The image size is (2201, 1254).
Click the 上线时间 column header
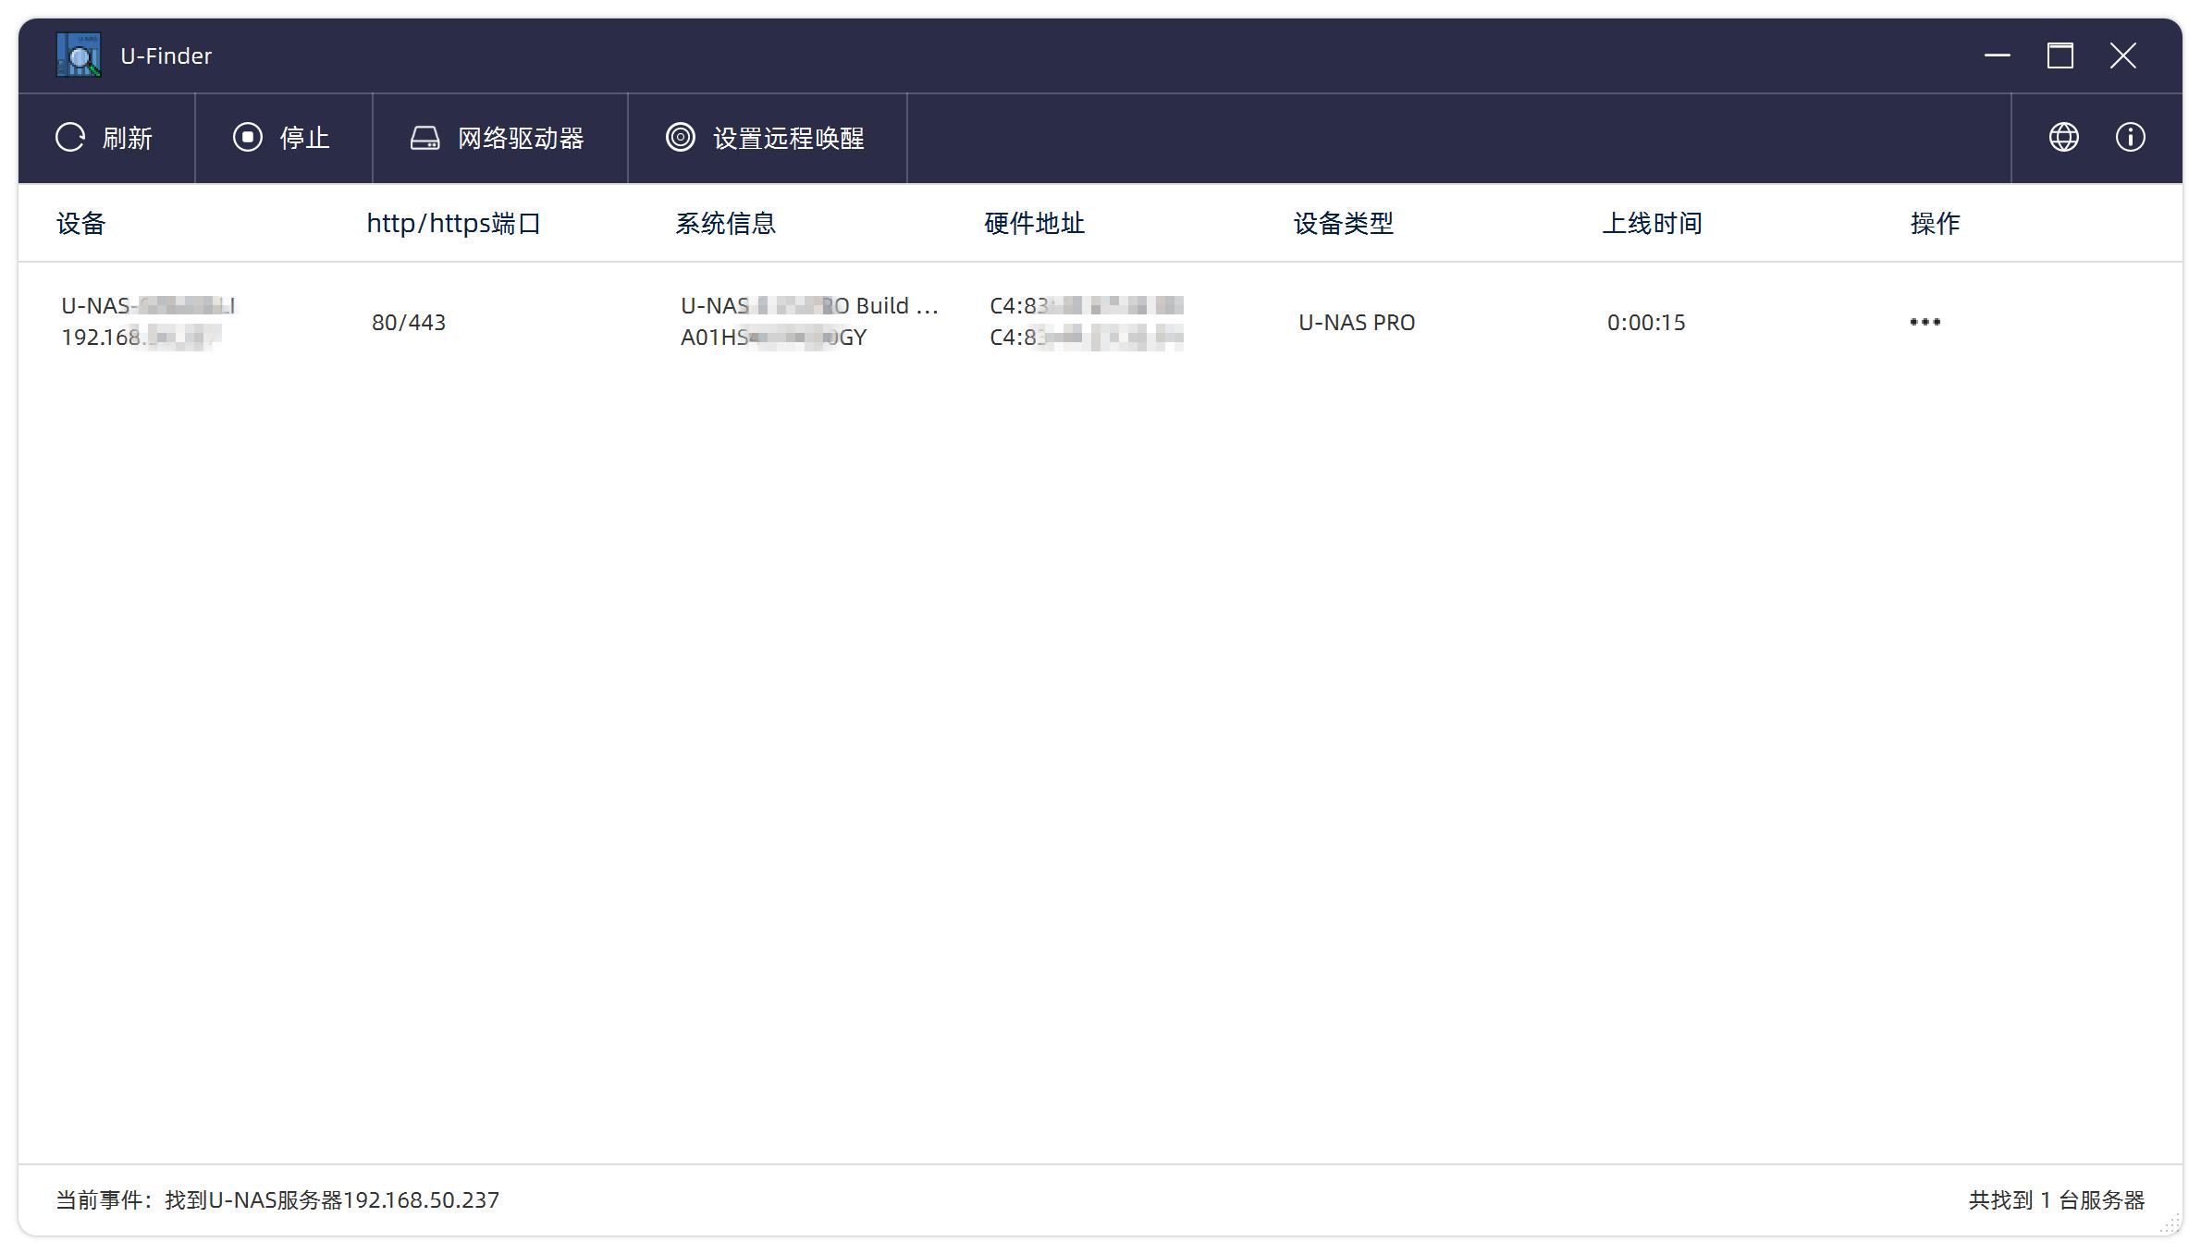[1652, 223]
